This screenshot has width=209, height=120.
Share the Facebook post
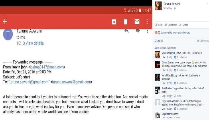tap(184, 25)
